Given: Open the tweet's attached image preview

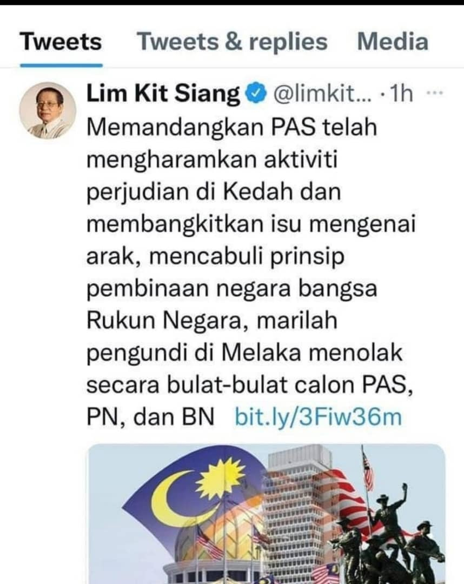Looking at the screenshot, I should pyautogui.click(x=267, y=514).
